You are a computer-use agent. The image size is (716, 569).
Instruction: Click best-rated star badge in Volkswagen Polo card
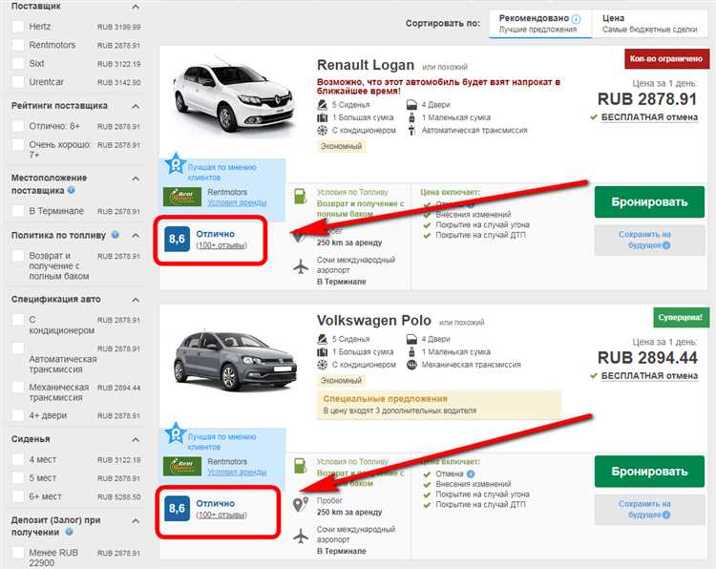[176, 433]
